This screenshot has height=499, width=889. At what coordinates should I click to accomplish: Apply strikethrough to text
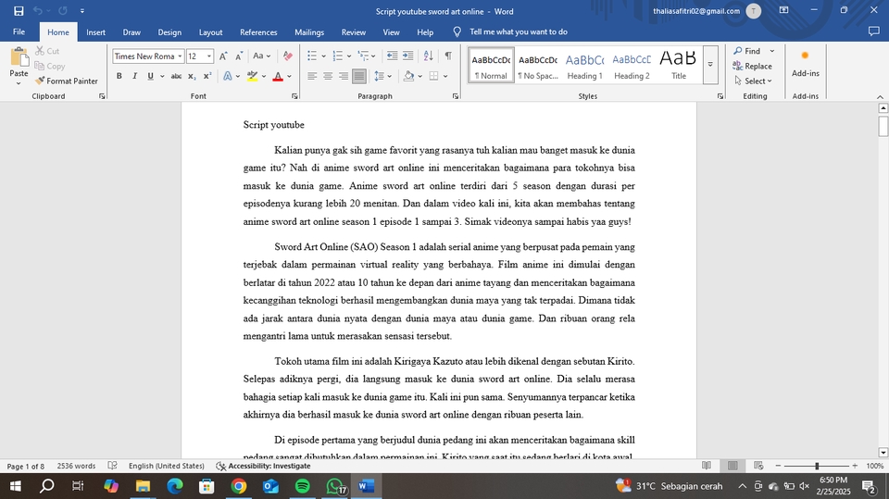coord(176,76)
